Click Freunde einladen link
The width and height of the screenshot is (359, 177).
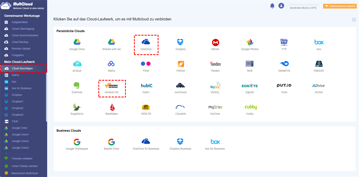pos(22,159)
